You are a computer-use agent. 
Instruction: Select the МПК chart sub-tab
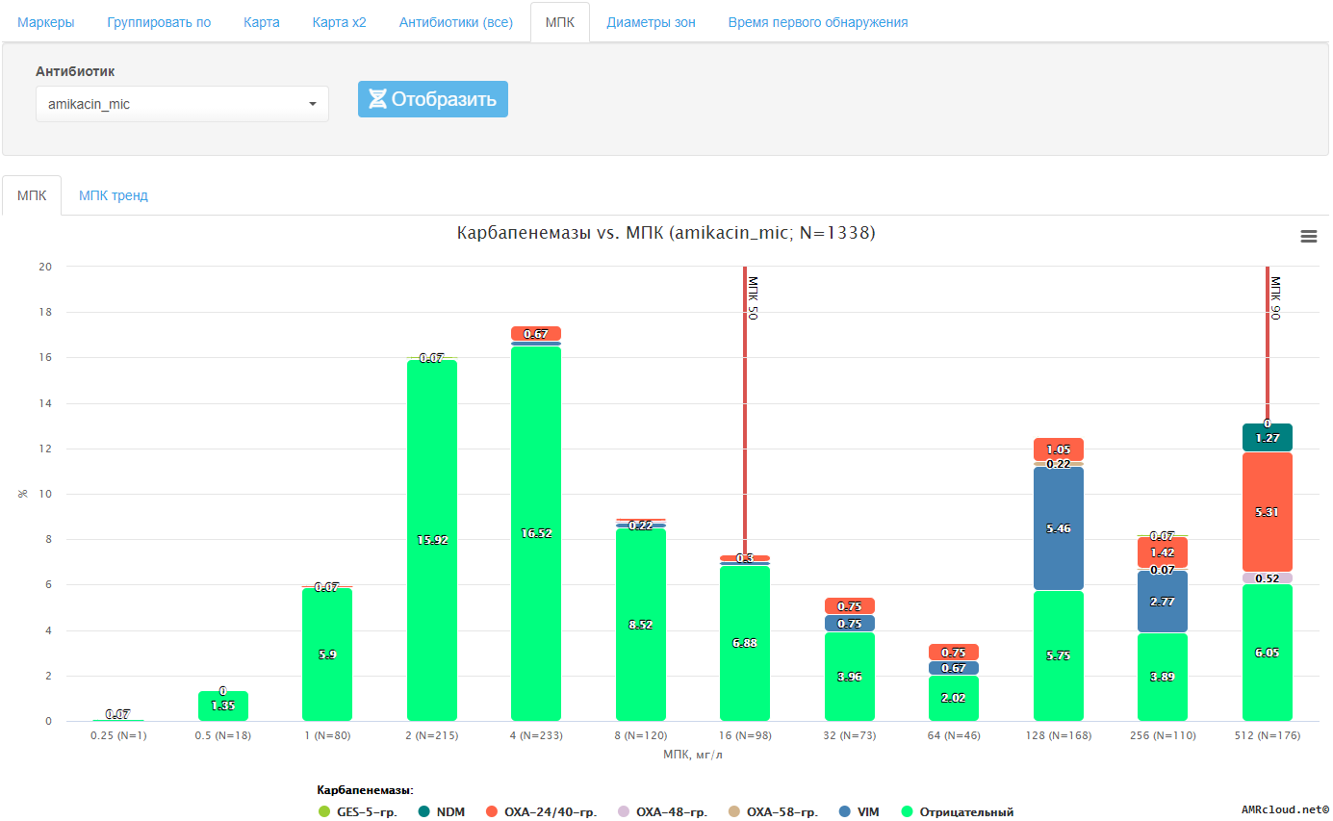(x=32, y=195)
